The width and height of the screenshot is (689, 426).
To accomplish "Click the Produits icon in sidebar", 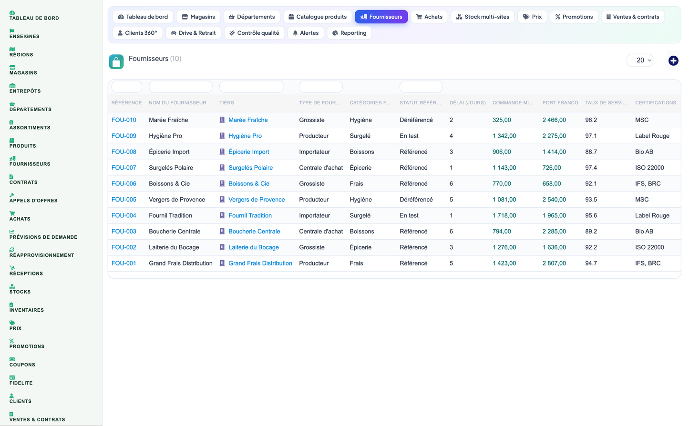I will tap(12, 140).
